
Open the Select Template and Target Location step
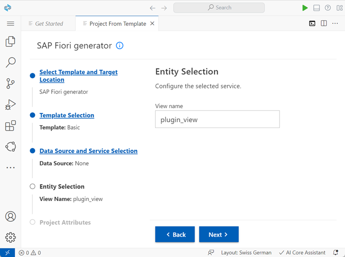pyautogui.click(x=78, y=76)
